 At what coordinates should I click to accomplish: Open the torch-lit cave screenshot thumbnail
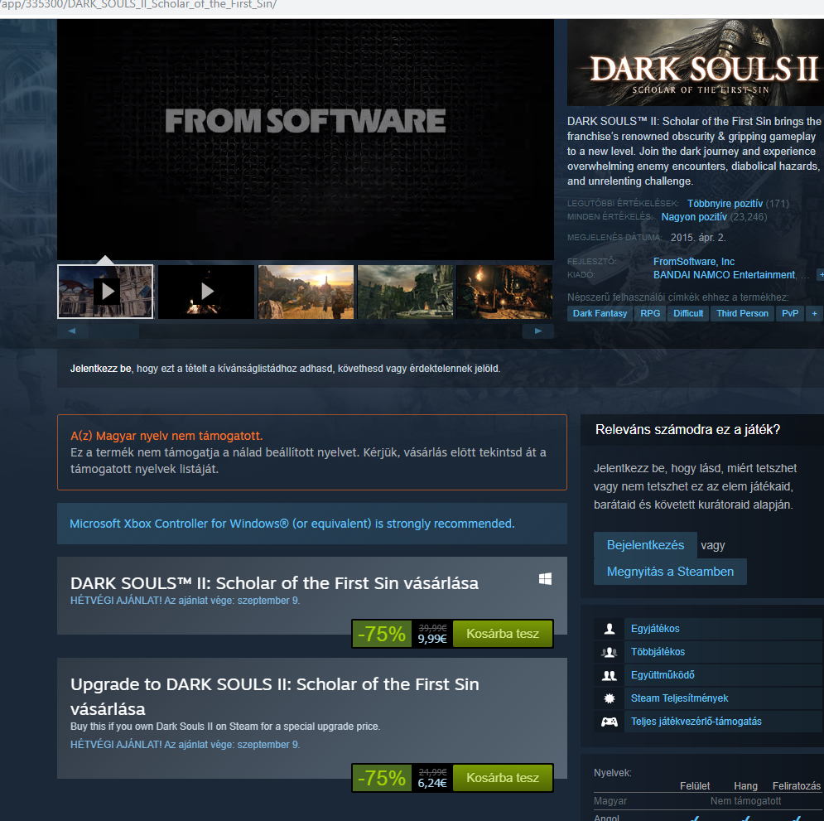pos(504,292)
